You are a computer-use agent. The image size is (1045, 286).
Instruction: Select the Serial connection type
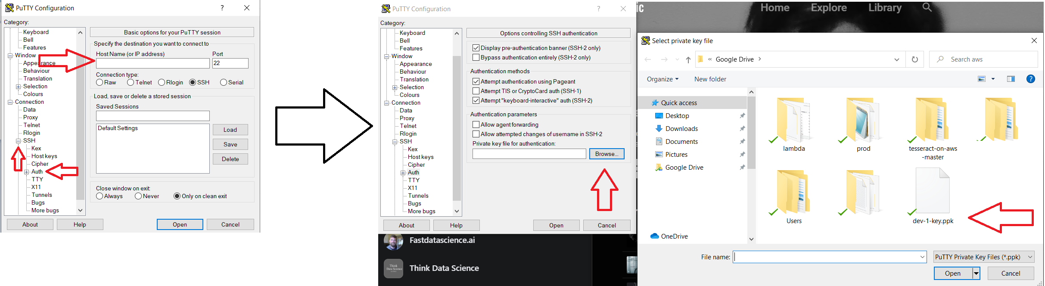click(224, 82)
